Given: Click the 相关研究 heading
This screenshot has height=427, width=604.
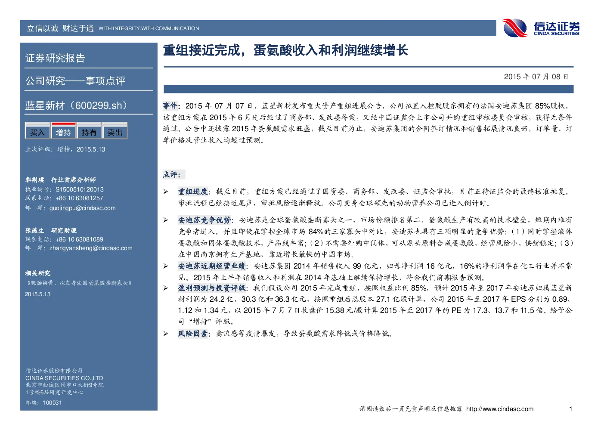Looking at the screenshot, I should [x=38, y=273].
